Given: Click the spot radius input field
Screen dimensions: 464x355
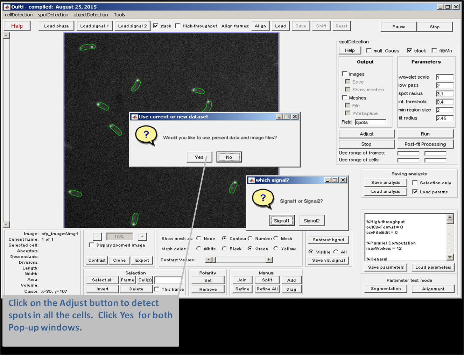Looking at the screenshot, I should [445, 94].
